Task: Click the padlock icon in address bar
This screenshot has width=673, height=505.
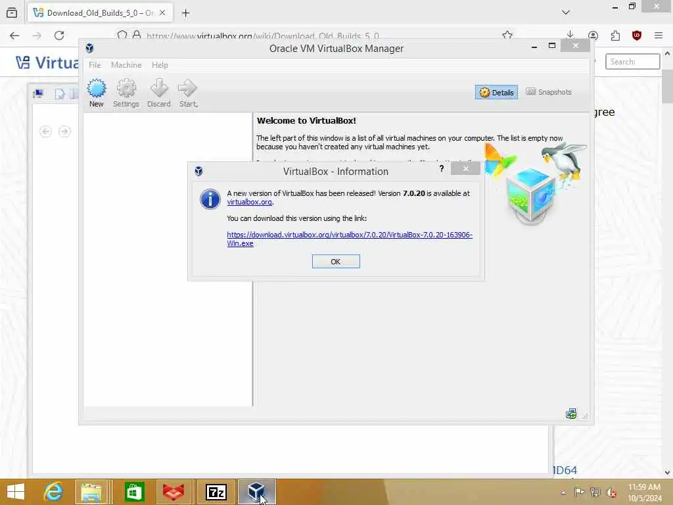Action: pos(137,36)
